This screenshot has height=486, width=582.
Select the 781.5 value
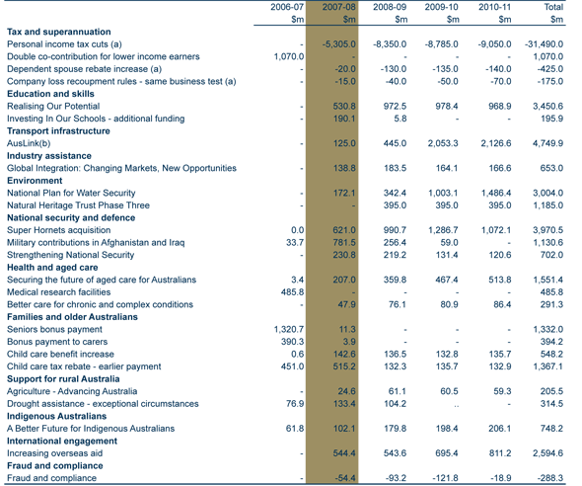coord(344,243)
